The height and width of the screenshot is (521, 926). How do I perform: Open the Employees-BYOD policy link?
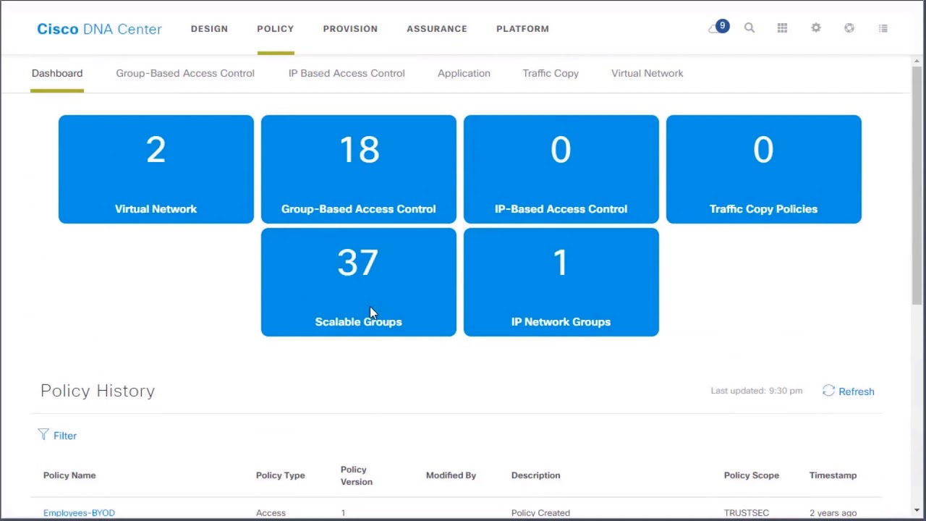tap(79, 513)
